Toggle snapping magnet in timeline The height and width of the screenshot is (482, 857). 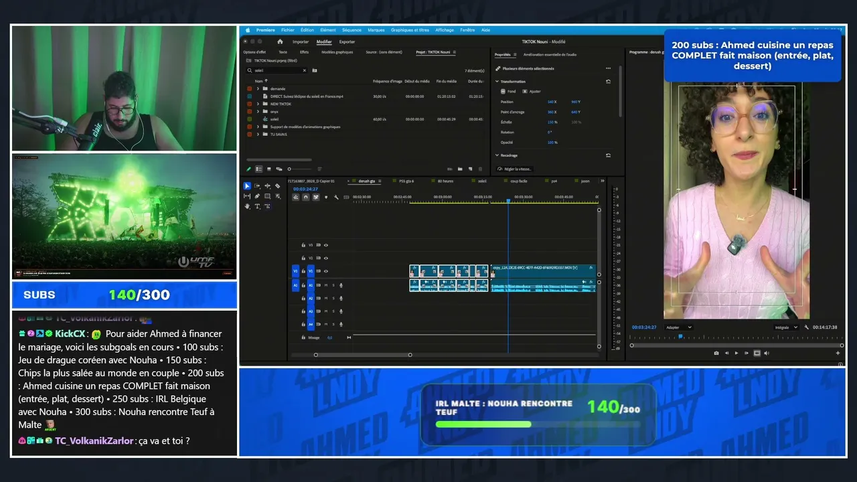click(x=306, y=197)
